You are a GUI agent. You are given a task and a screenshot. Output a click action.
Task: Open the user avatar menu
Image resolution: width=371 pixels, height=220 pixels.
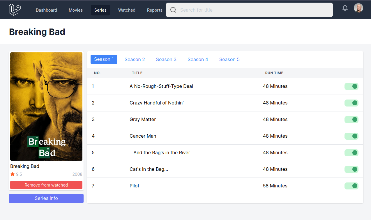[x=358, y=8]
